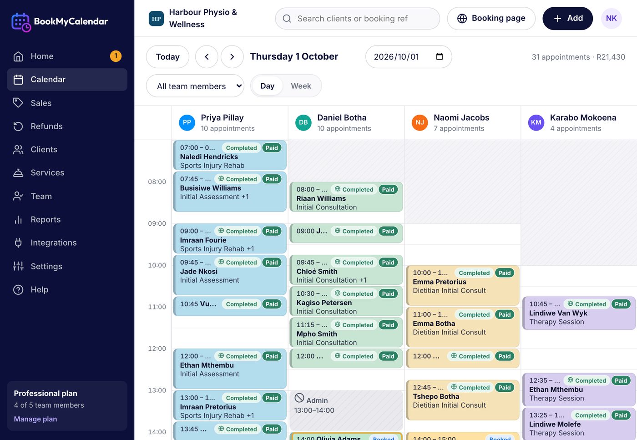Open Emma Pretorius 10:00 appointment
The width and height of the screenshot is (637, 440).
pyautogui.click(x=463, y=285)
